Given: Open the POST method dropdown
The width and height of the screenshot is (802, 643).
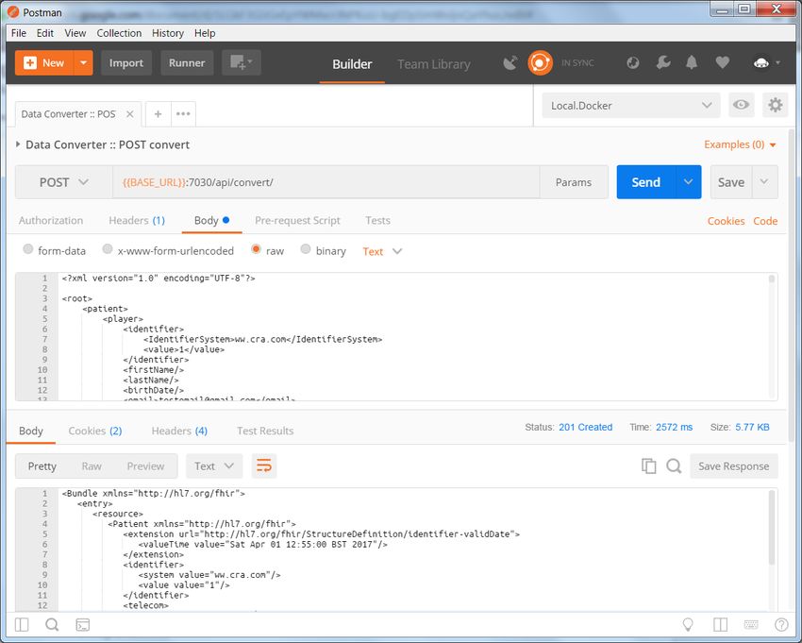Looking at the screenshot, I should pyautogui.click(x=64, y=182).
